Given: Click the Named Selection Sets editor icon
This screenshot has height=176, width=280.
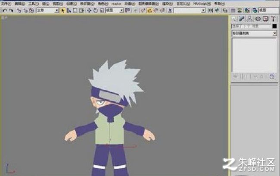Looking at the screenshot, I should pos(170,10).
